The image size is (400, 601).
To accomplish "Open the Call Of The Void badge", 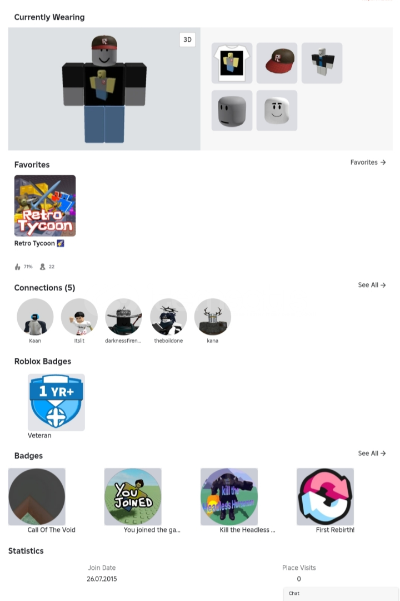I will tap(37, 496).
